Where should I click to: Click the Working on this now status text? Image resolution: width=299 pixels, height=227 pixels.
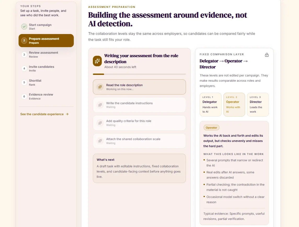[120, 89]
